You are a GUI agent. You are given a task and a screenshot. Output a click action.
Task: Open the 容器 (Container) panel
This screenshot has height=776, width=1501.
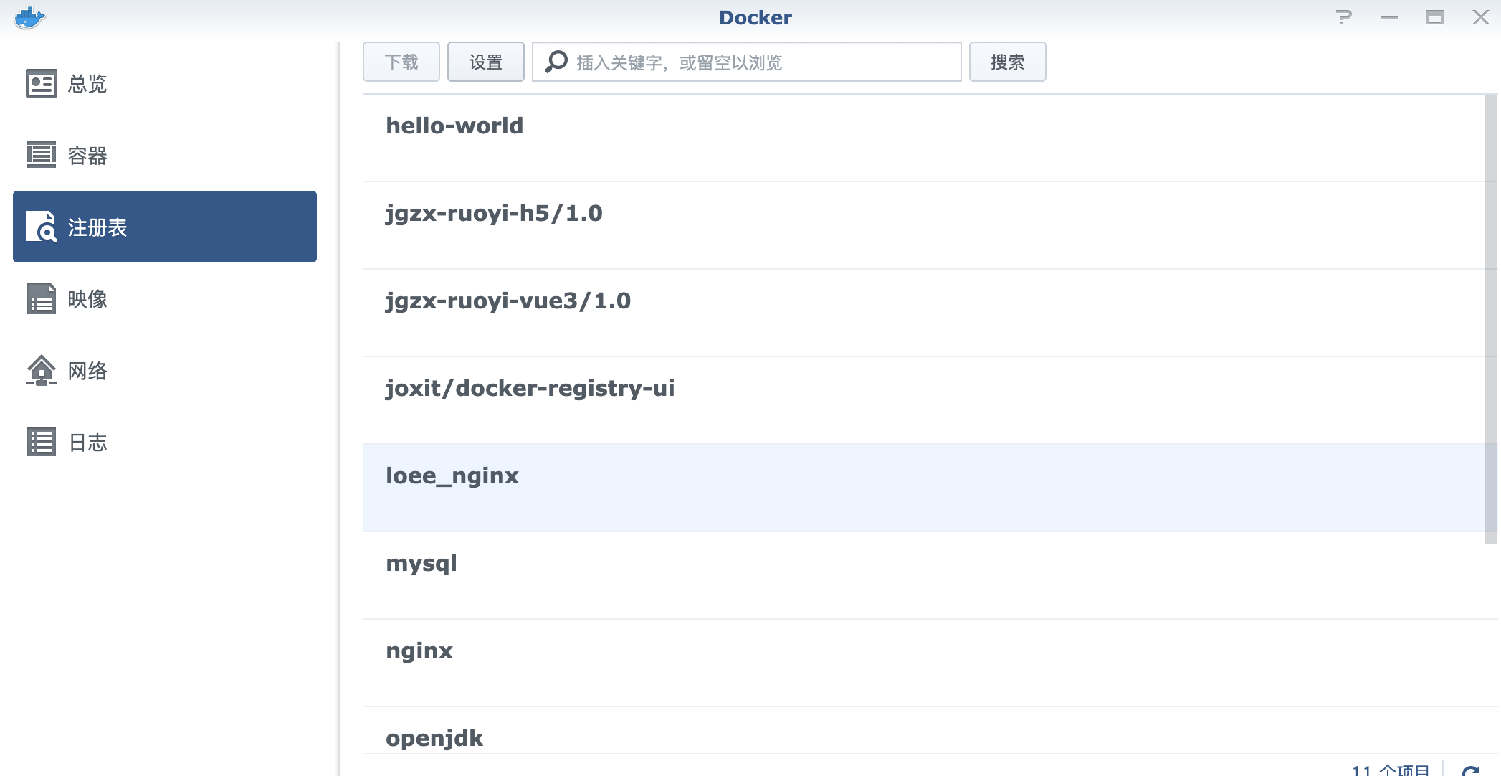[87, 156]
